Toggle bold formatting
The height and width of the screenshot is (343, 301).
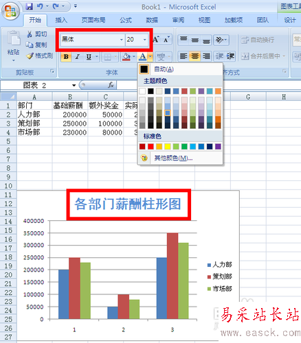[66, 56]
